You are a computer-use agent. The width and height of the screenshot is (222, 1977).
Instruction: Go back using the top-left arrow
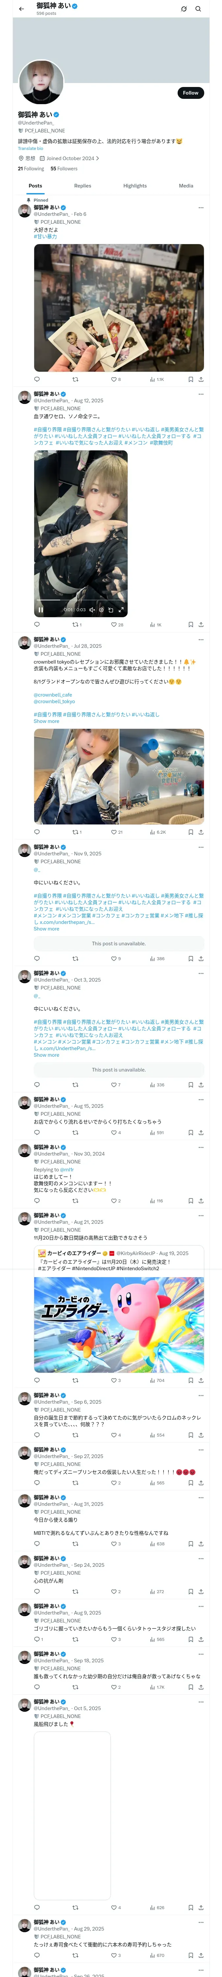(x=21, y=9)
